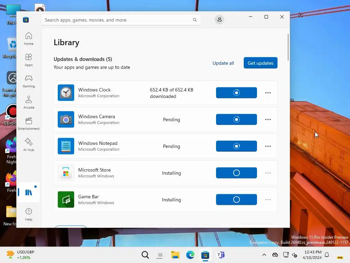This screenshot has width=350, height=263.
Task: Click the Windows Notepad app name
Action: click(x=98, y=143)
